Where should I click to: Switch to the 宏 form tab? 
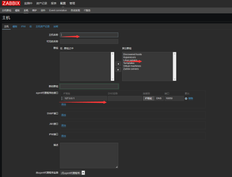[31, 26]
